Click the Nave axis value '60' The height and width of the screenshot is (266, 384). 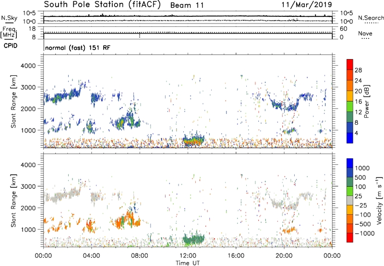343,29
